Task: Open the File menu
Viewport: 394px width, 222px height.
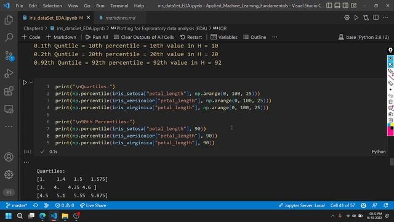Action: click(x=19, y=6)
